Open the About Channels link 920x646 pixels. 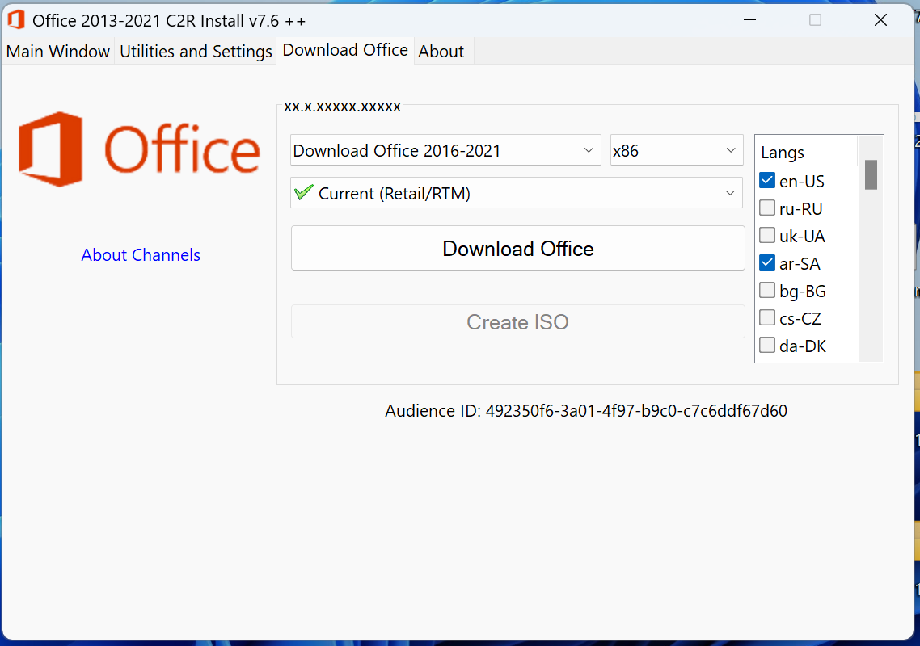tap(141, 255)
